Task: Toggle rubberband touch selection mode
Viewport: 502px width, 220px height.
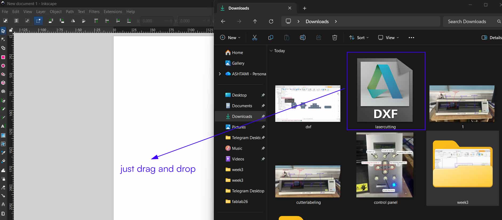Action: (x=38, y=21)
